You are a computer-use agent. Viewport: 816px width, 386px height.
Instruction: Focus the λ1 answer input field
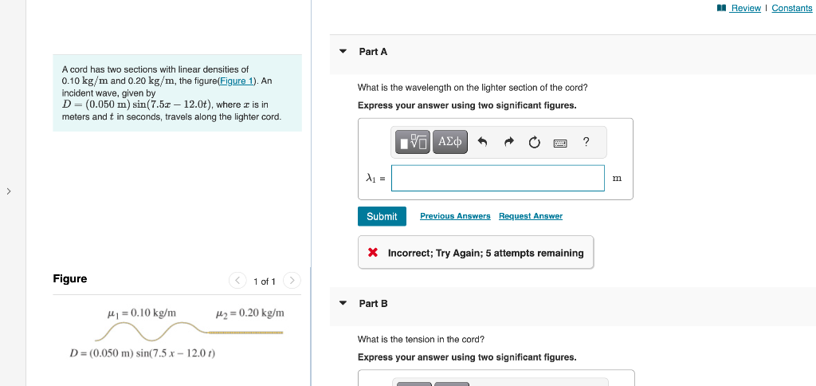tap(498, 178)
